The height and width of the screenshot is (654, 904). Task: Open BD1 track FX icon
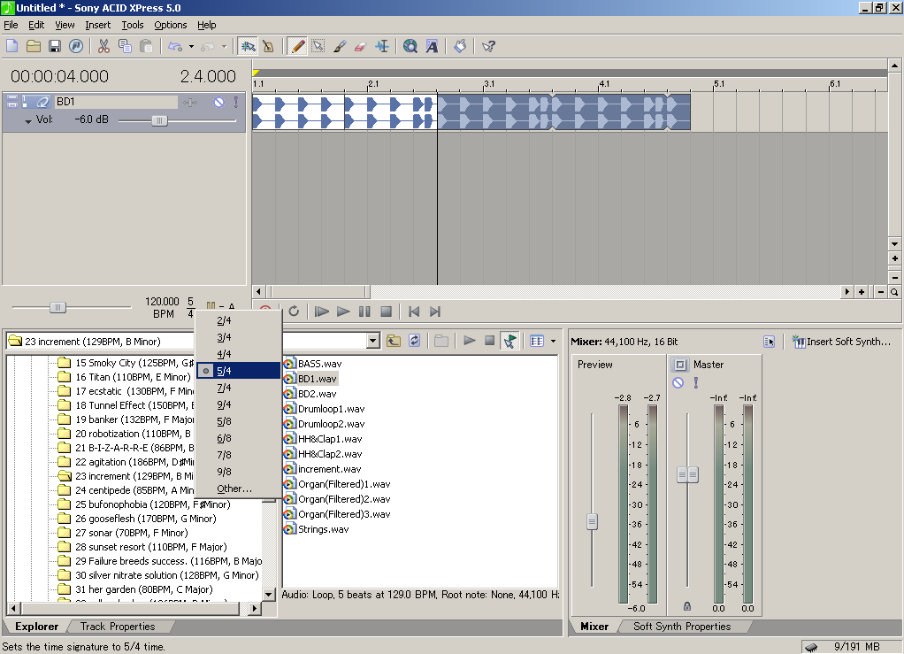[189, 102]
